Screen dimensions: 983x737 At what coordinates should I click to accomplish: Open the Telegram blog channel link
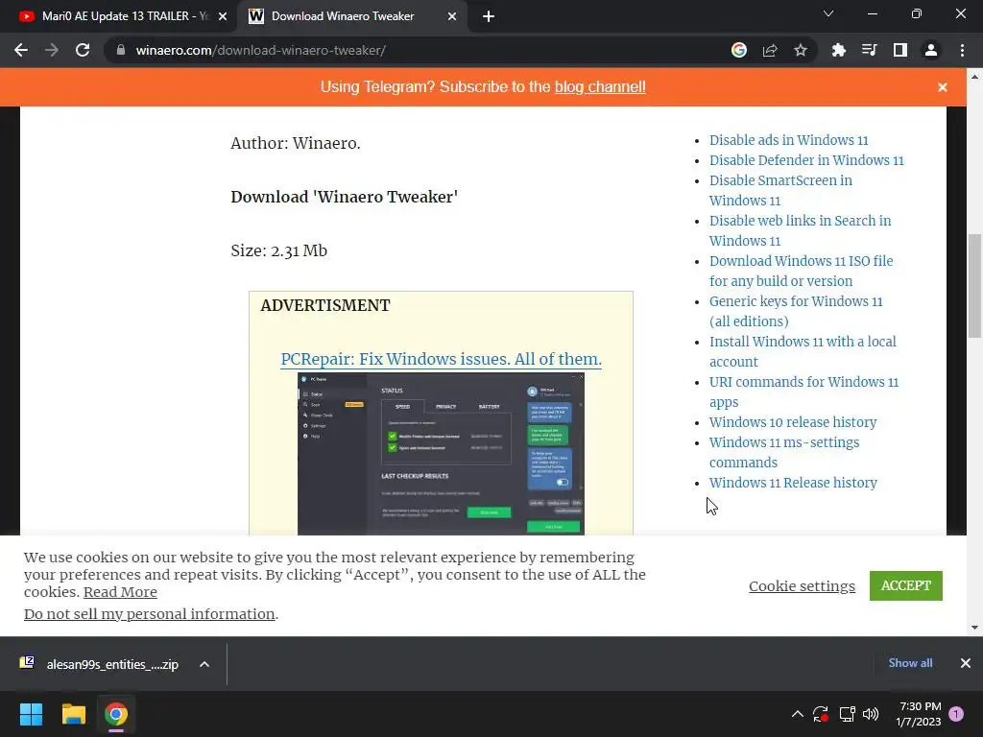pos(600,86)
